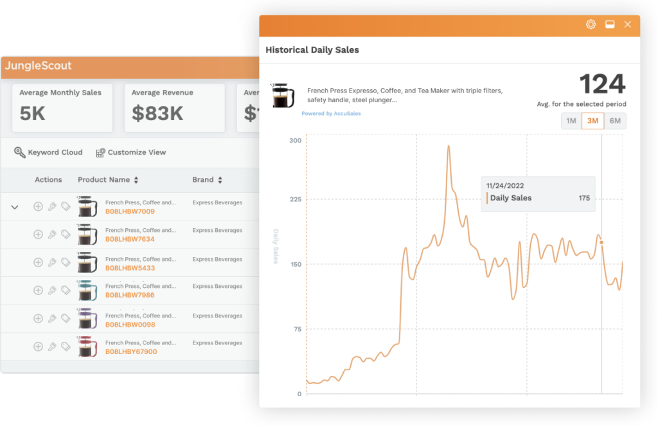Open ASIN link B08LHBW7634
The height and width of the screenshot is (426, 658).
(130, 239)
